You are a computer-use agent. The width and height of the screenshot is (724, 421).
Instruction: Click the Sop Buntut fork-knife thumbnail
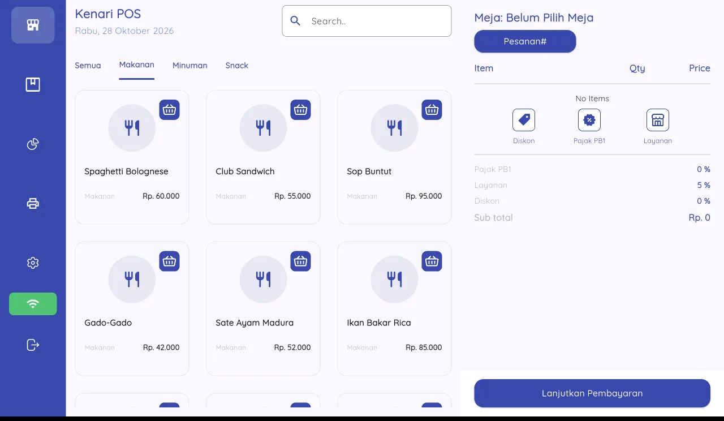click(x=394, y=128)
